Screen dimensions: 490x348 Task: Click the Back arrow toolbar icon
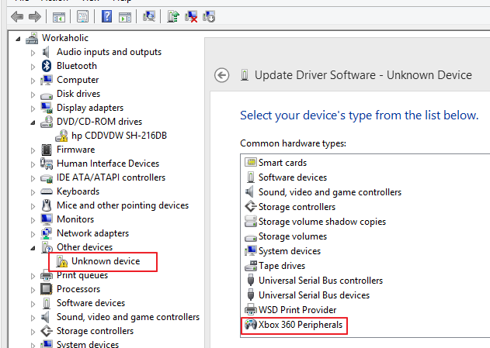tap(17, 16)
